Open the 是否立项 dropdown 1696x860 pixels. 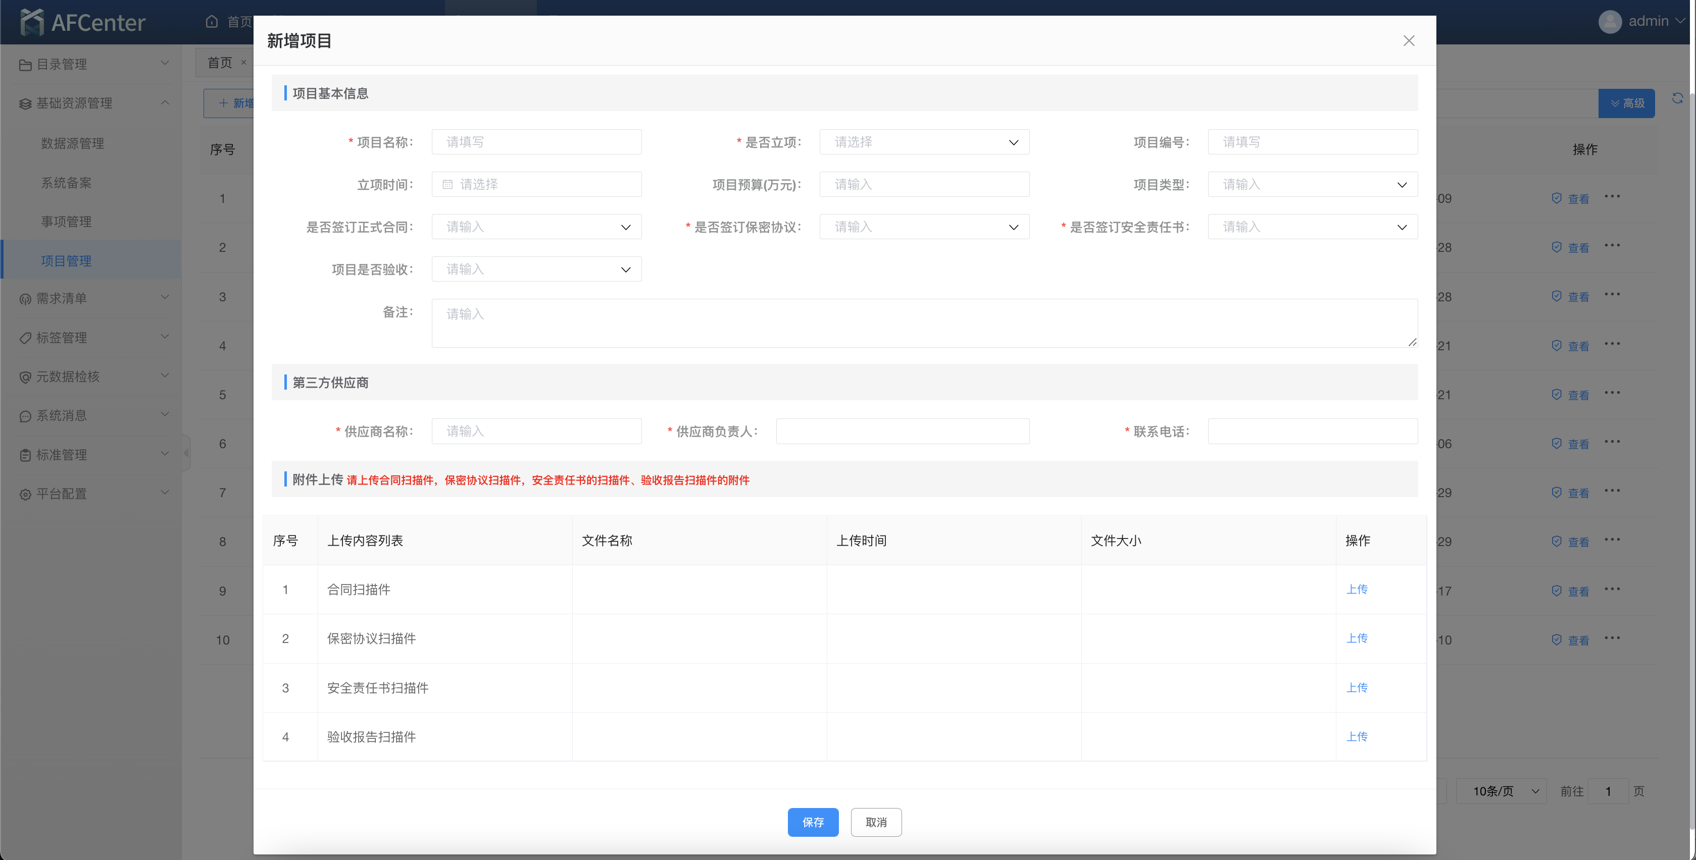click(924, 142)
